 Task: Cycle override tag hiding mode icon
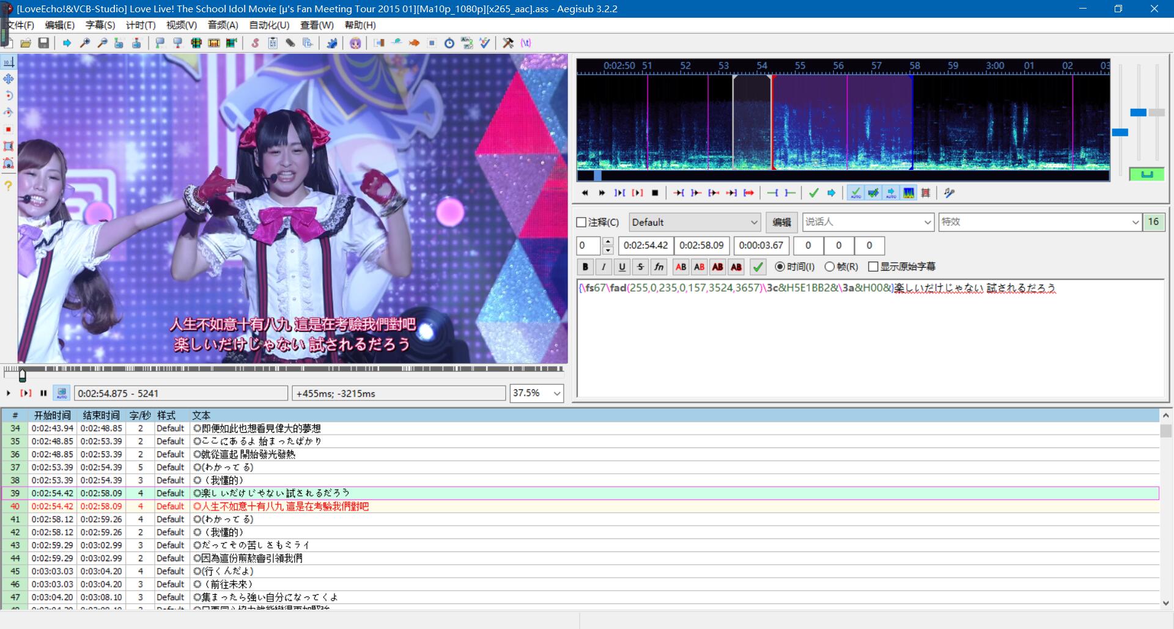coord(526,43)
